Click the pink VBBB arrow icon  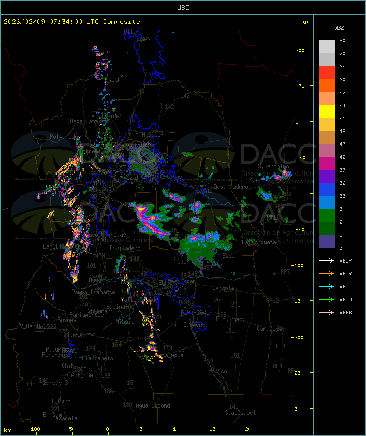click(x=327, y=313)
